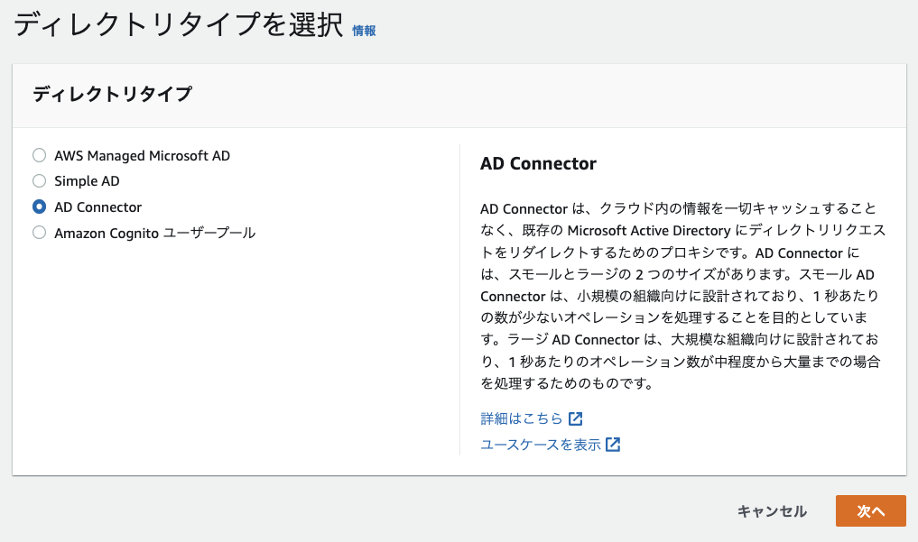
Task: Select the Simple AD radio option
Action: 39,181
